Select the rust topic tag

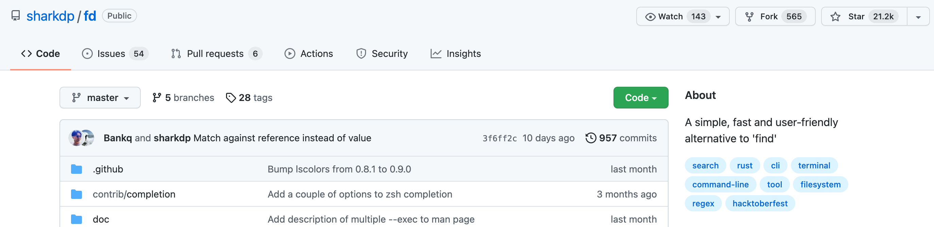(745, 166)
